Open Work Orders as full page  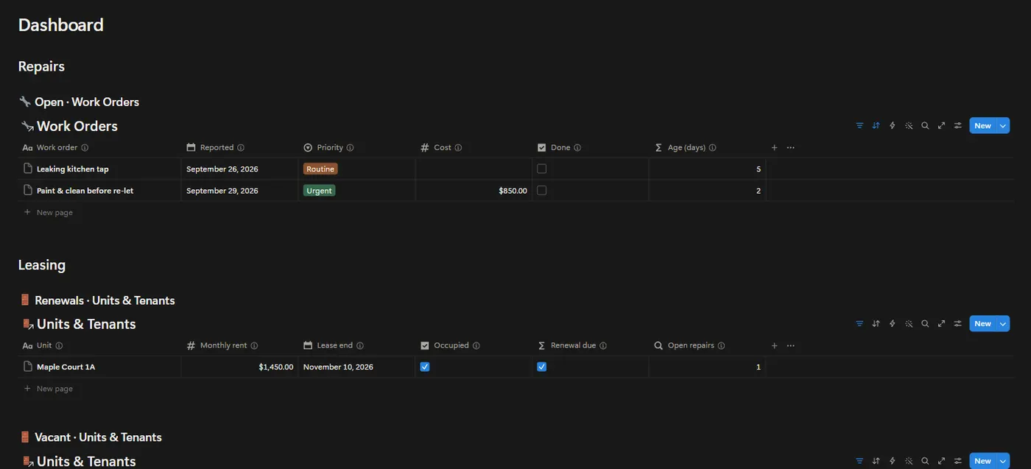(x=941, y=126)
